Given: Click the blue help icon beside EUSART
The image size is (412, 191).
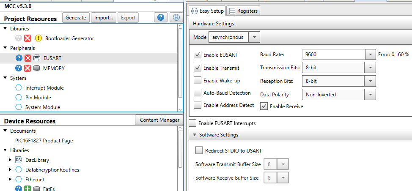Looking at the screenshot, I should [x=19, y=58].
